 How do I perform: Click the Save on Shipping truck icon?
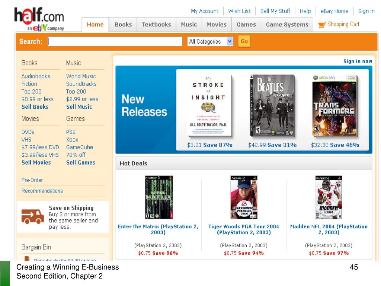pyautogui.click(x=33, y=216)
